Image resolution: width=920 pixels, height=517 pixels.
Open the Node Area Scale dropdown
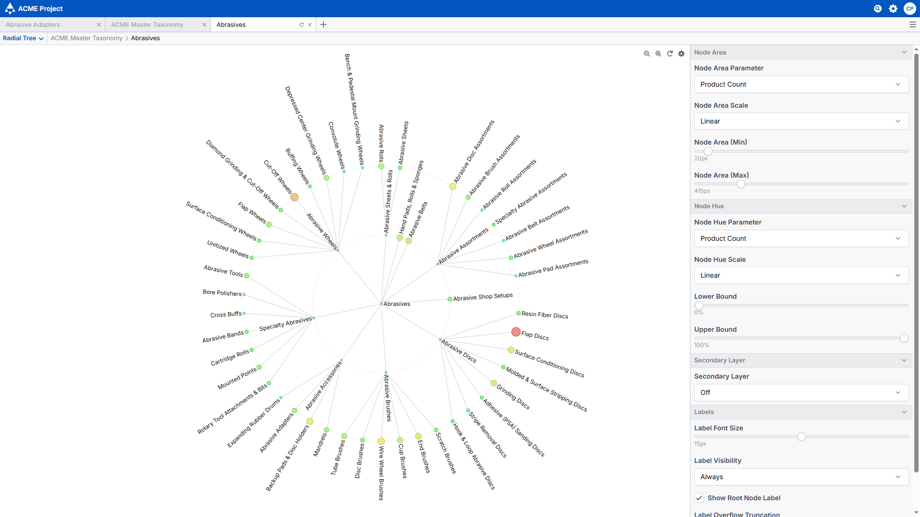[x=801, y=121]
